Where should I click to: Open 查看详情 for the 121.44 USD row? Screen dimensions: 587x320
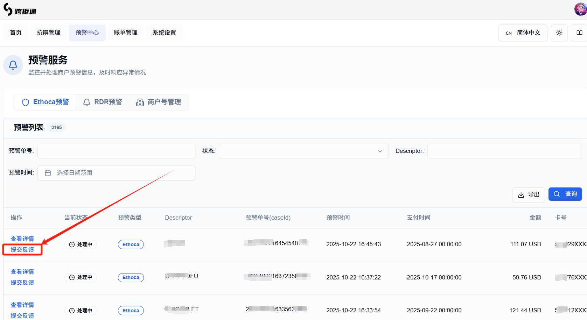(22, 305)
